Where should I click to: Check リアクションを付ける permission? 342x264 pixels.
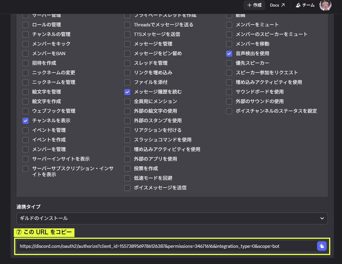pos(127,130)
